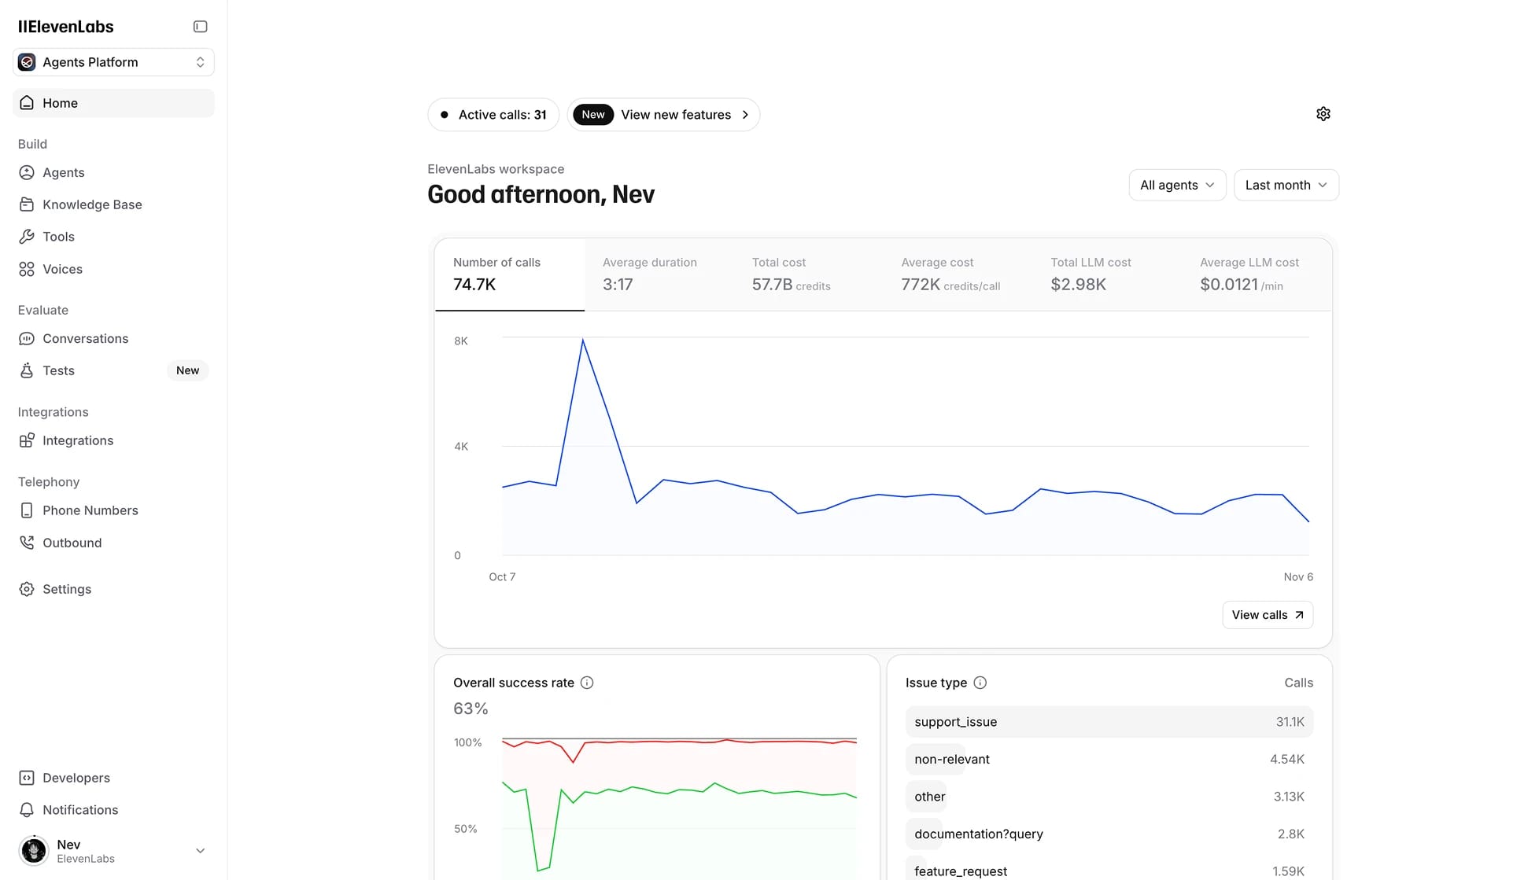Select the Knowledge Base icon
This screenshot has height=880, width=1539.
(27, 204)
